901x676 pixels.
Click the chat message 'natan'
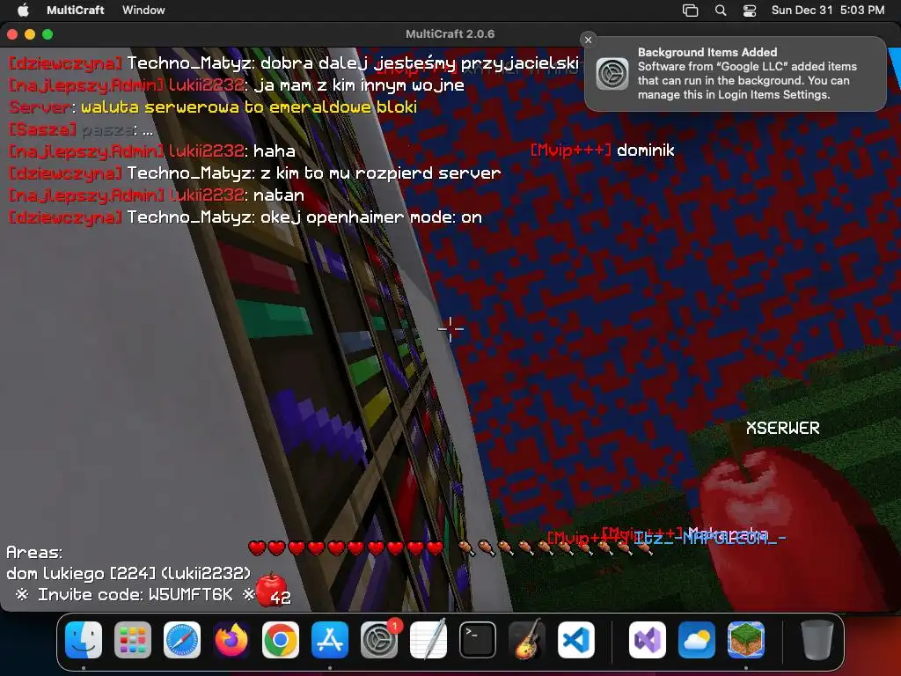point(279,195)
